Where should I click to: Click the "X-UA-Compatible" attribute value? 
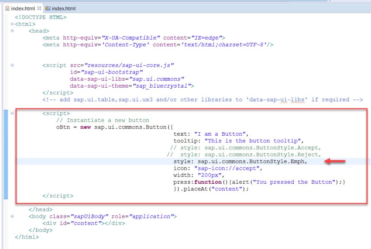point(131,38)
